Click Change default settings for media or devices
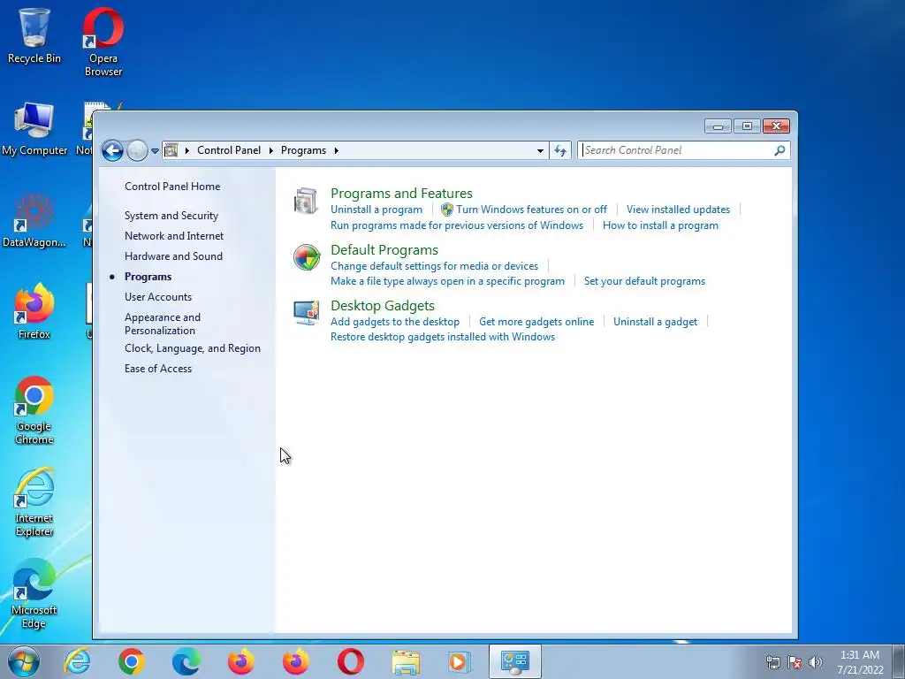 pos(434,266)
